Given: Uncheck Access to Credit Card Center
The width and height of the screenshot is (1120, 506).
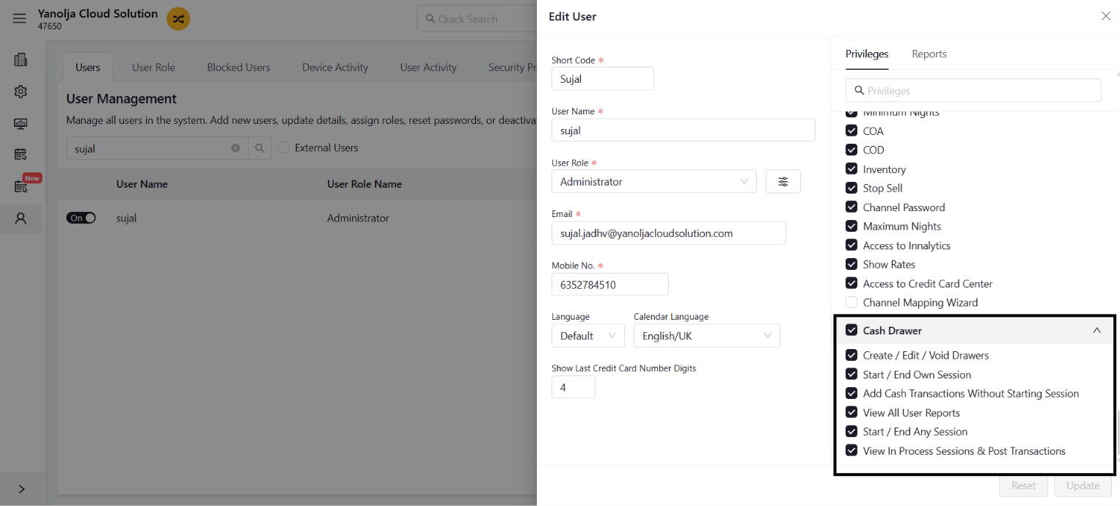Looking at the screenshot, I should [852, 283].
